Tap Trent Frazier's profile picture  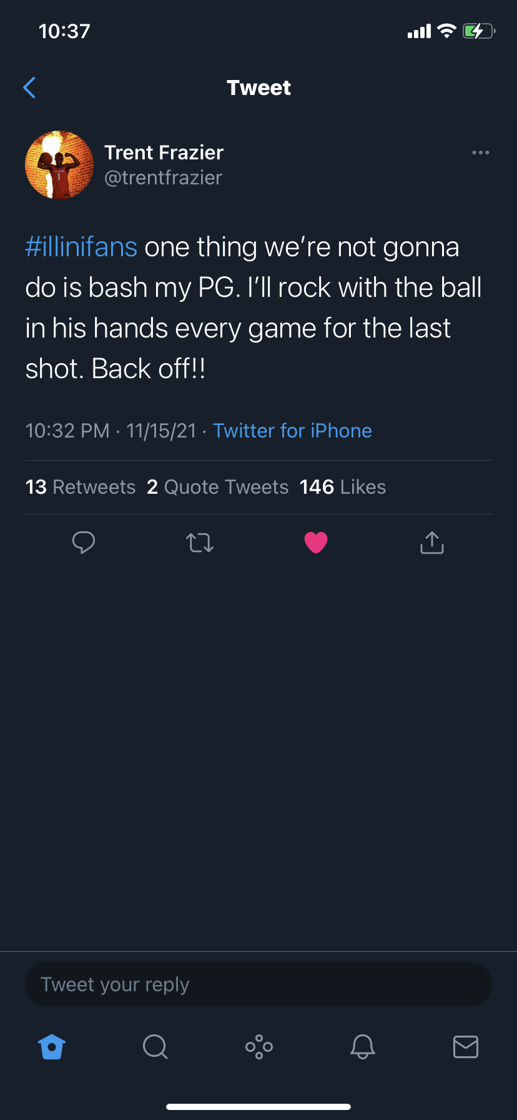pyautogui.click(x=59, y=165)
